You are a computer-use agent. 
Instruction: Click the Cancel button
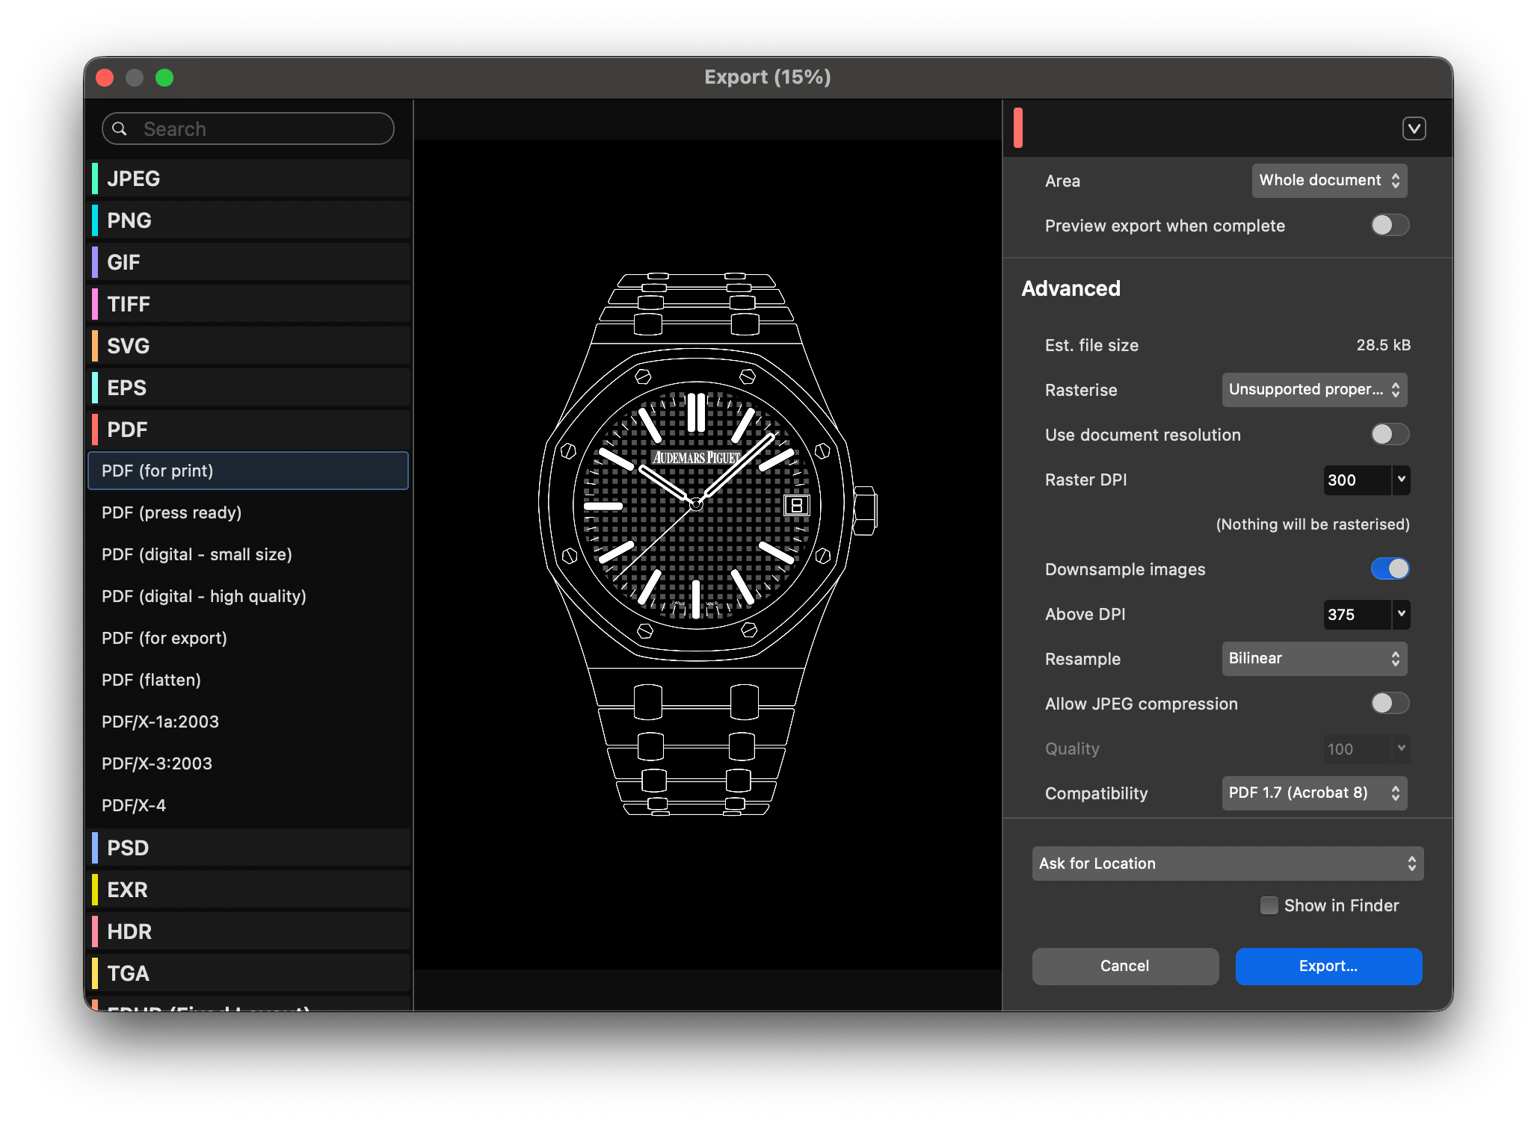[x=1125, y=966]
